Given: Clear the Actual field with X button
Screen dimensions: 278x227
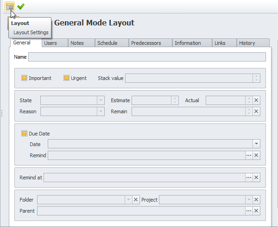Looking at the screenshot, I should pos(256,100).
